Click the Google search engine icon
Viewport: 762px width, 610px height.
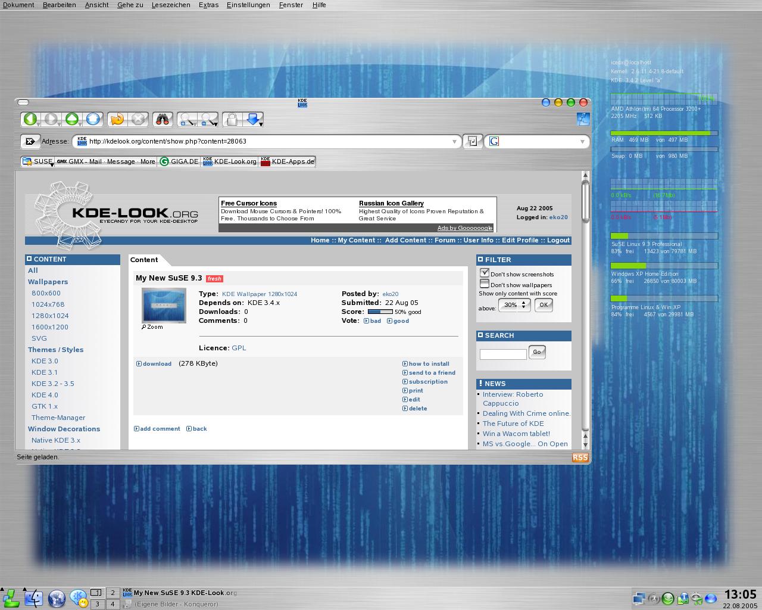click(x=494, y=141)
